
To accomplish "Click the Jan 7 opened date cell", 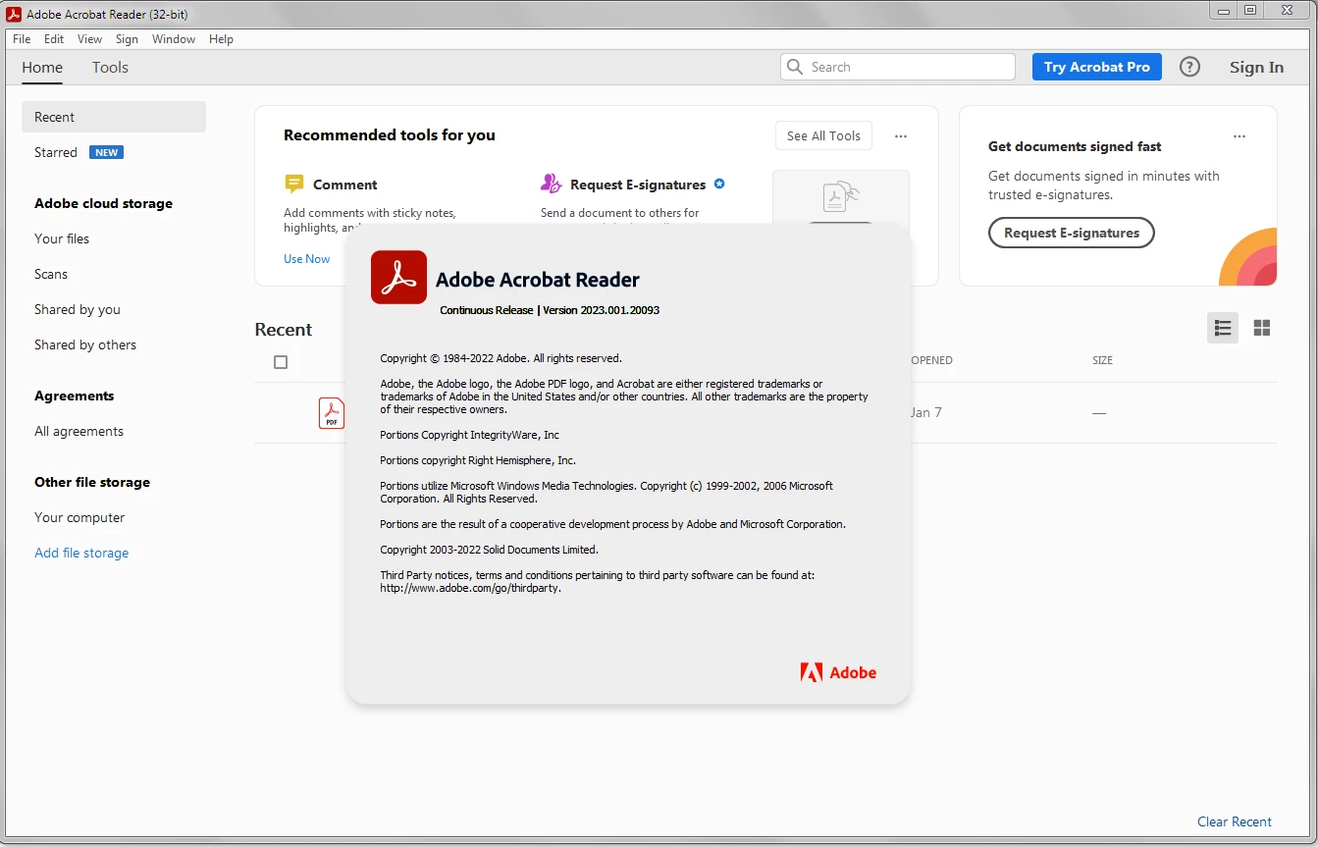I will pos(925,412).
